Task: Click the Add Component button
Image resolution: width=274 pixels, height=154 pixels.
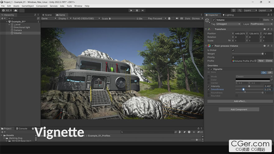Action: click(x=239, y=110)
